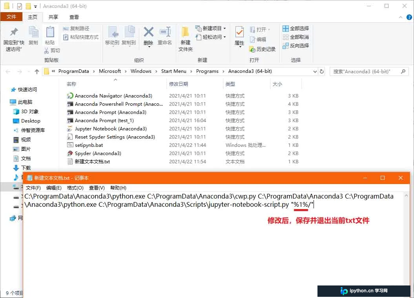Sort by the 大小 column header
Image resolution: width=414 pixels, height=298 pixels.
click(277, 84)
